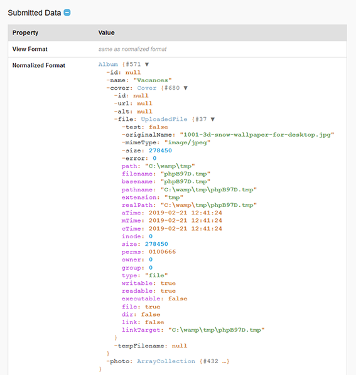The width and height of the screenshot is (356, 375).
Task: Click the Album class name
Action: click(x=108, y=65)
